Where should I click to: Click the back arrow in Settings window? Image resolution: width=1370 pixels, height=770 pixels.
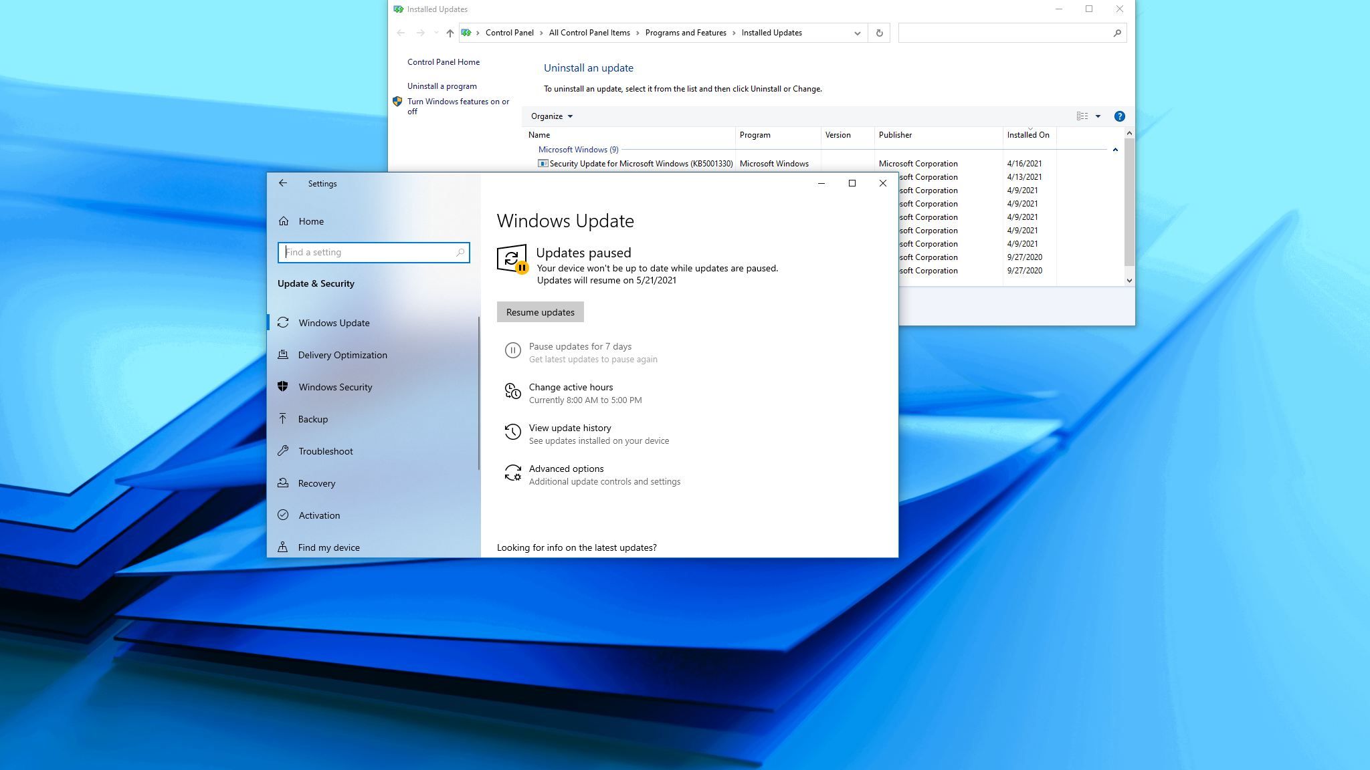(x=283, y=183)
